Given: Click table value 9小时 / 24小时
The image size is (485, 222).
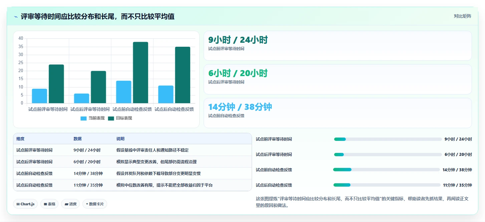Looking at the screenshot, I should 87,150.
